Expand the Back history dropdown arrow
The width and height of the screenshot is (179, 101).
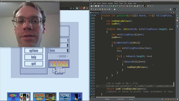tap(107, 9)
